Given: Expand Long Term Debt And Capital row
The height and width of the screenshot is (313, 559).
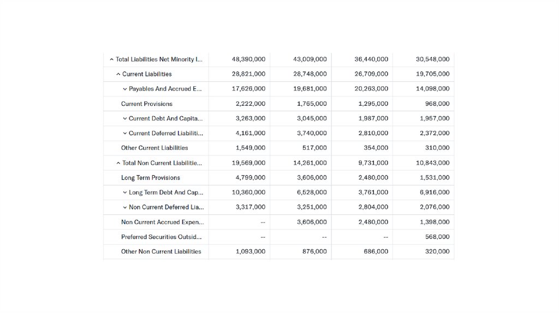Looking at the screenshot, I should pyautogui.click(x=125, y=192).
